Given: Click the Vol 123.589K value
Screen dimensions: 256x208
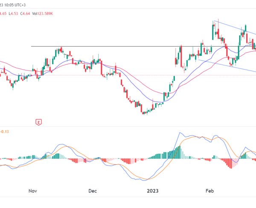Looking at the screenshot, I should [x=42, y=14].
